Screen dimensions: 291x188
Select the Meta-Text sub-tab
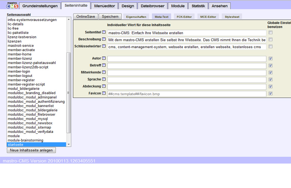point(161,17)
